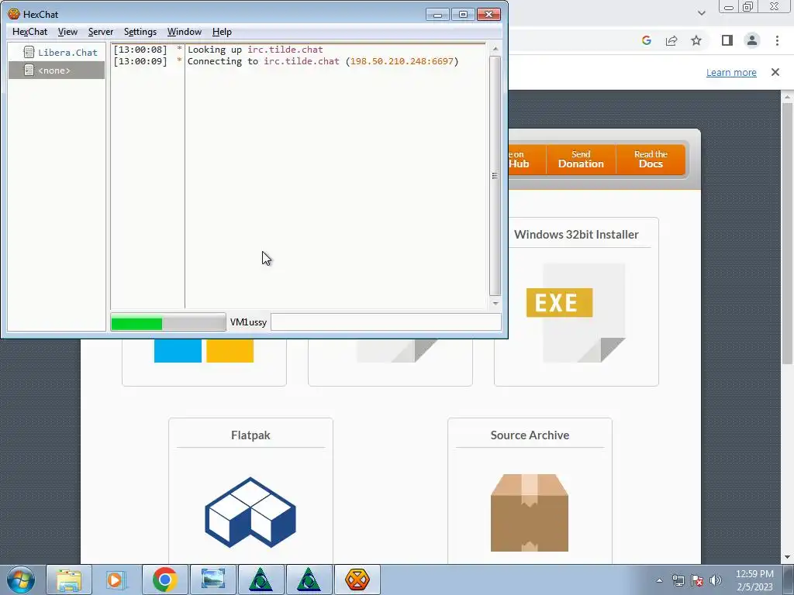Screen dimensions: 794x595
Task: Click the second green triangle taskbar icon
Action: [x=309, y=580]
